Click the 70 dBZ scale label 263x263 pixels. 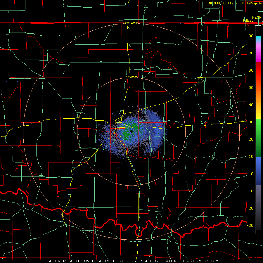click(251, 53)
